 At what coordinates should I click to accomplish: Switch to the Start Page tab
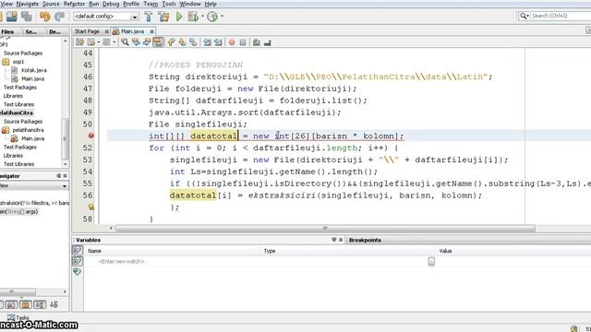[87, 31]
